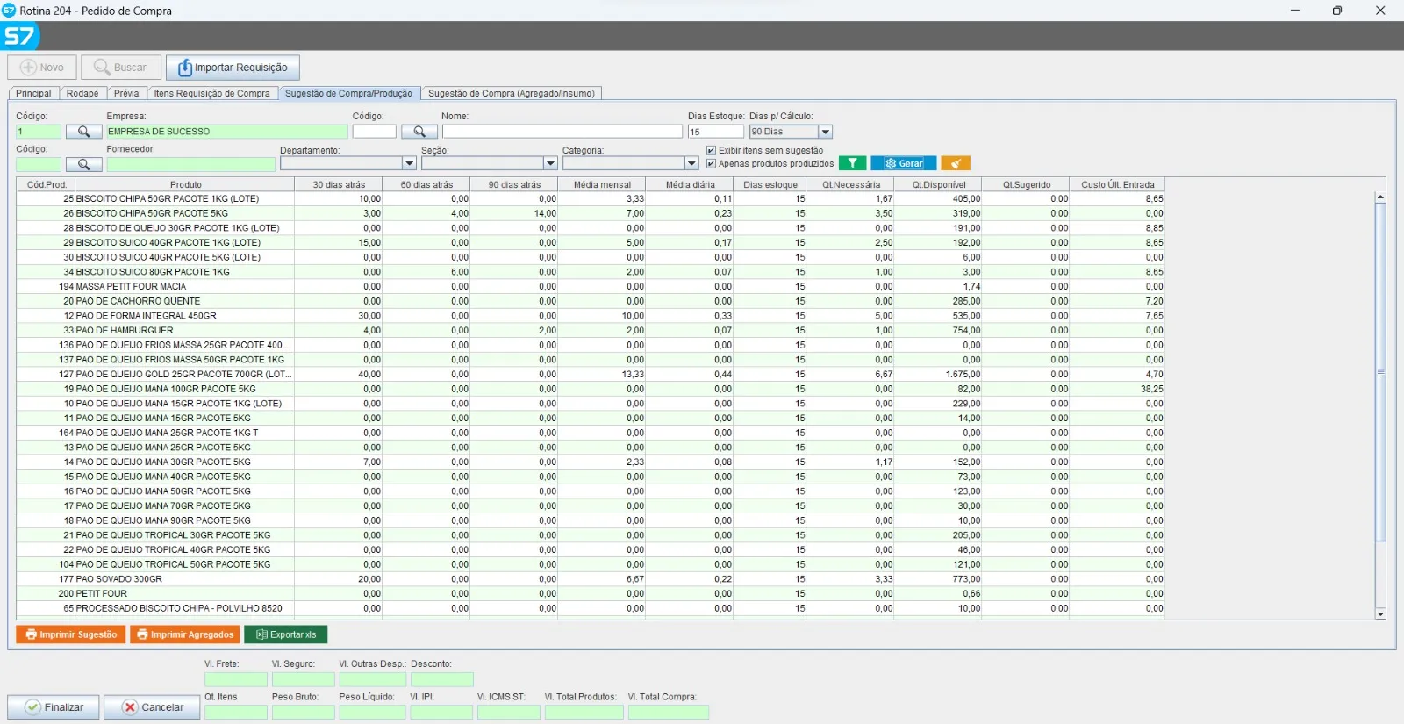Viewport: 1404px width, 724px height.
Task: Click Importar Requisição toolbar button
Action: coord(233,68)
